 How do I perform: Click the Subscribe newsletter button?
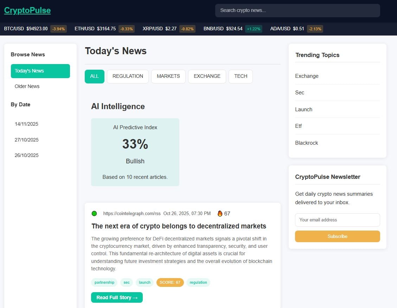pyautogui.click(x=337, y=236)
